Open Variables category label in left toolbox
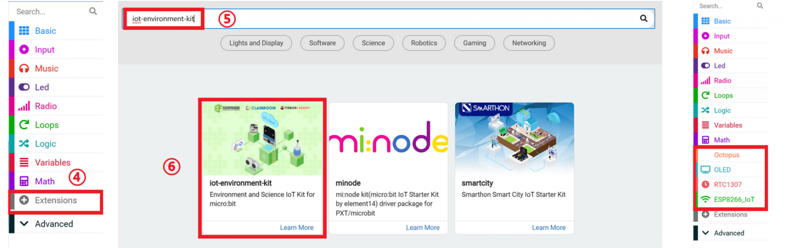 click(53, 162)
